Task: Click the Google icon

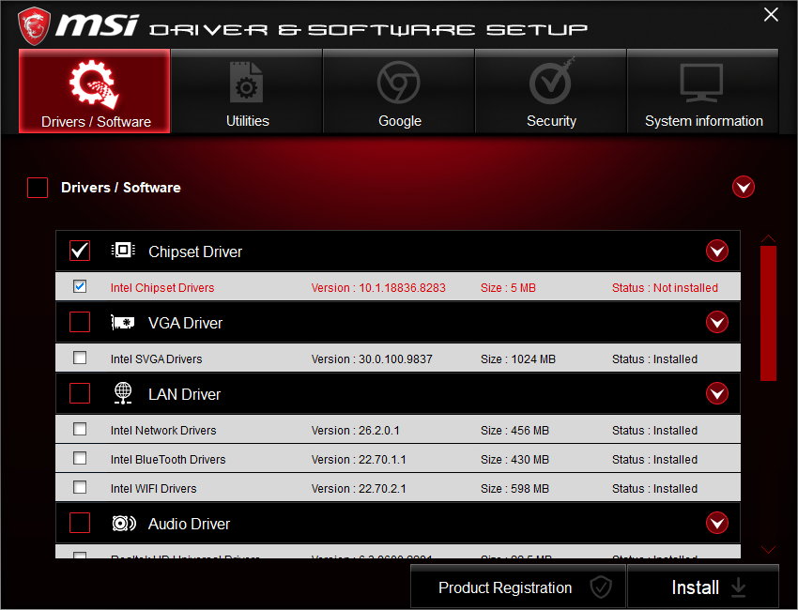Action: (399, 83)
